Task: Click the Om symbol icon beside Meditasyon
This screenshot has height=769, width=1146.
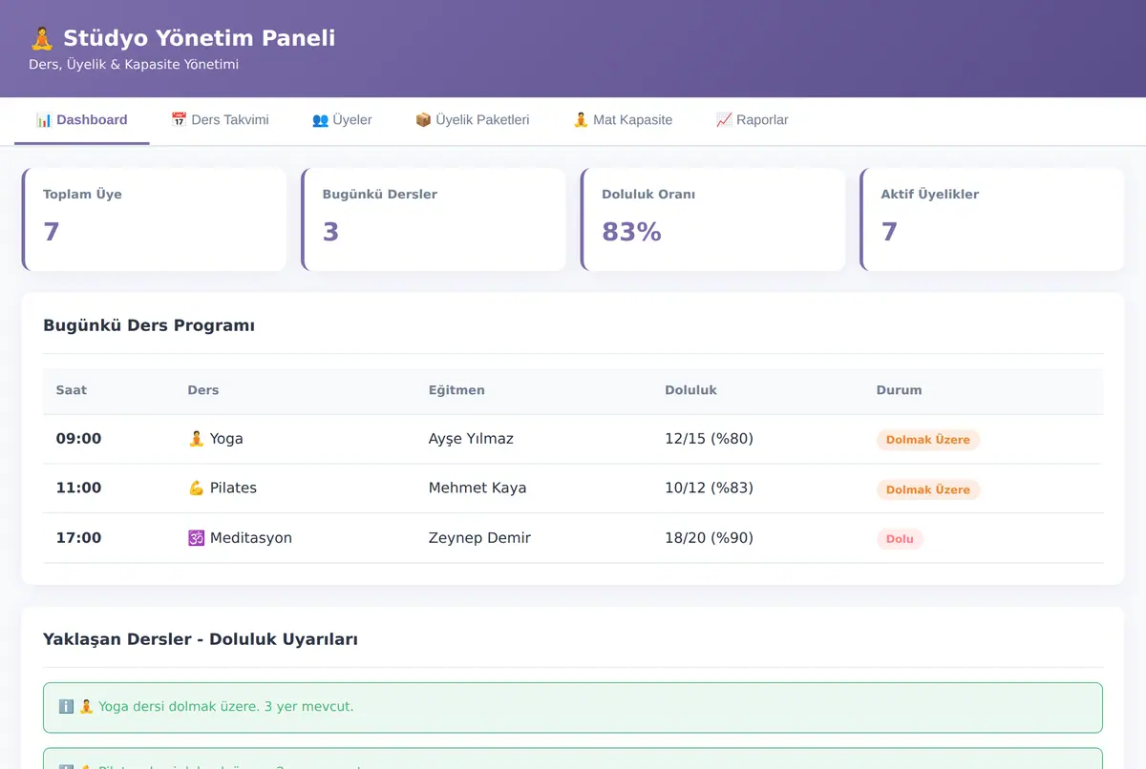Action: (x=197, y=538)
